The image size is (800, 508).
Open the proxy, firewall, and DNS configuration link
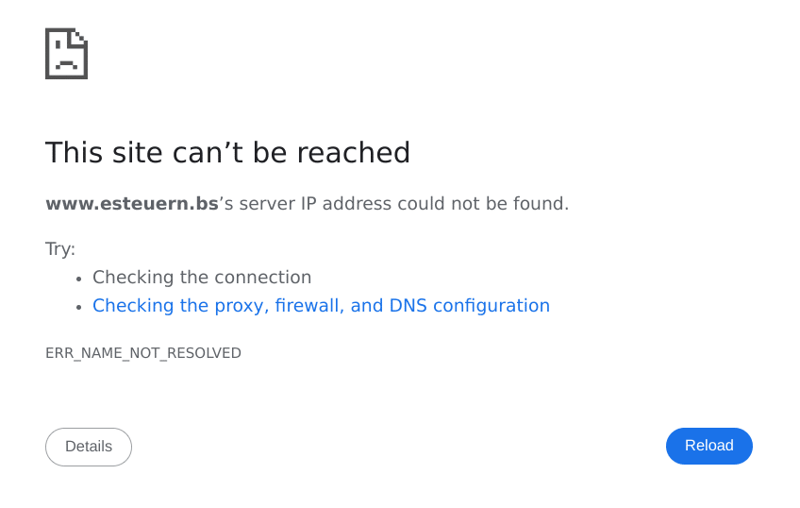321,306
